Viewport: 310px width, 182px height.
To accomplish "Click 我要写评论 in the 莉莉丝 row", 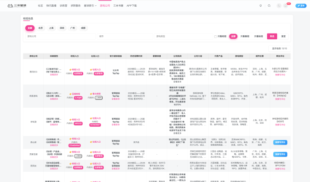I will 280,169.
